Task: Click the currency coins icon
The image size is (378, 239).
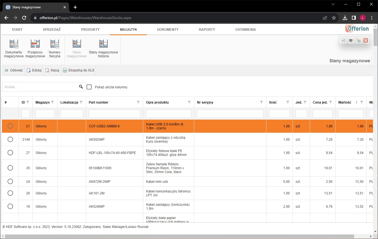Action: pyautogui.click(x=358, y=40)
